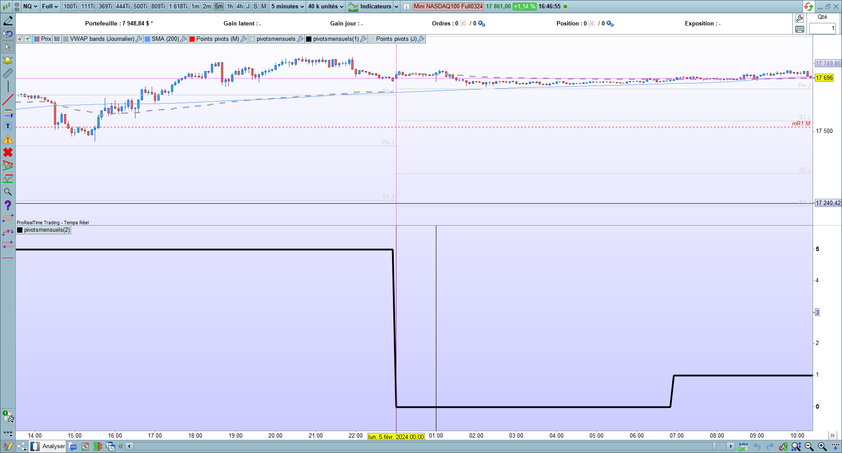This screenshot has width=842, height=453.
Task: Open chart style candlestick icon menu
Action: (7, 7)
